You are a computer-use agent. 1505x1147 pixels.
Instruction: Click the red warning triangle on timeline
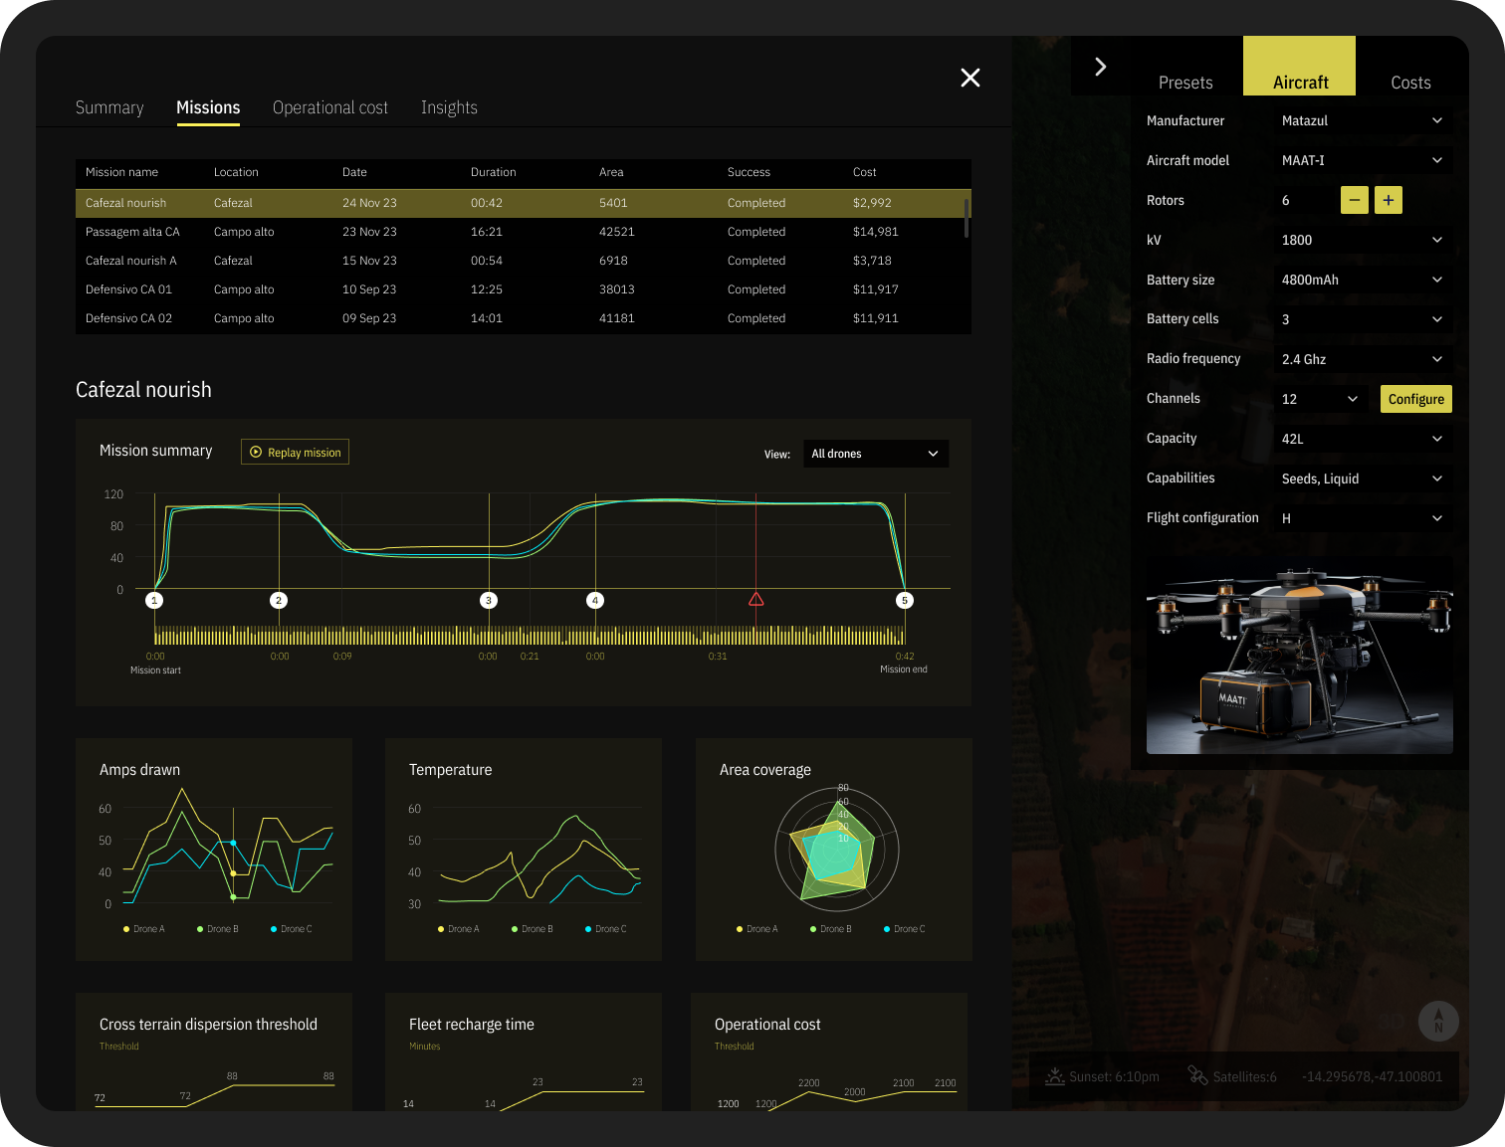click(756, 599)
